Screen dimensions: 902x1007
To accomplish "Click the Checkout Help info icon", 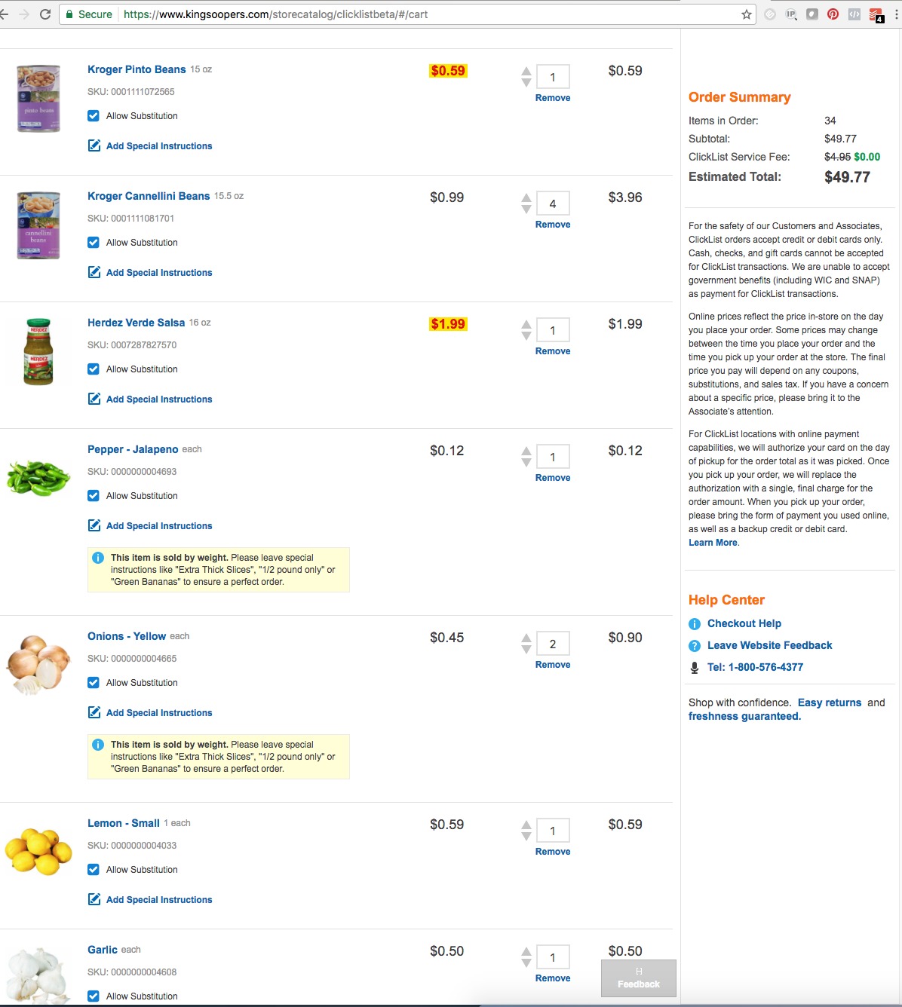I will (x=695, y=624).
